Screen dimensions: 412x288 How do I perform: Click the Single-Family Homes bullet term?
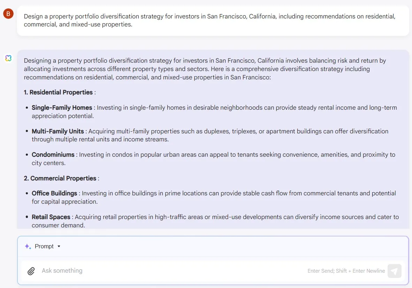pos(62,108)
